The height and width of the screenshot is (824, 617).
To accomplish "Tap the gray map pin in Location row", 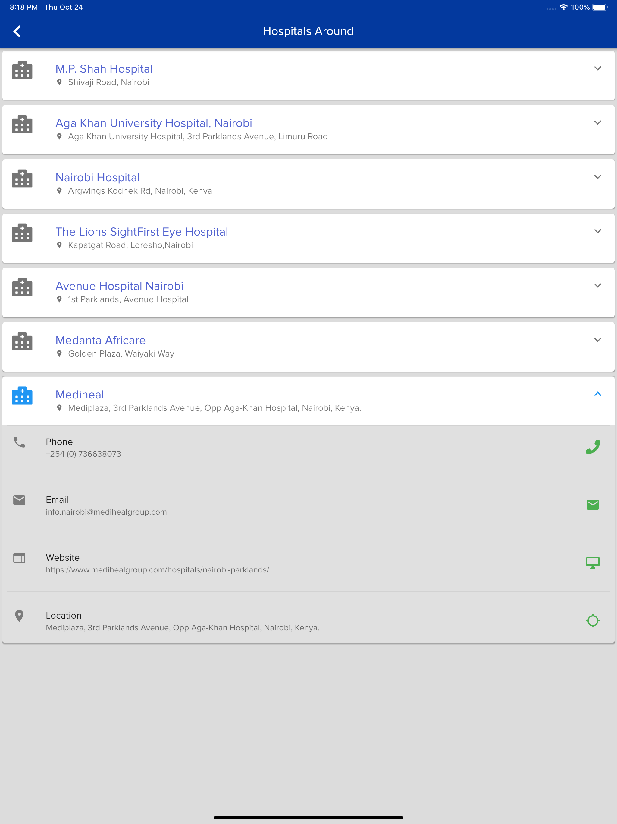I will 19,616.
